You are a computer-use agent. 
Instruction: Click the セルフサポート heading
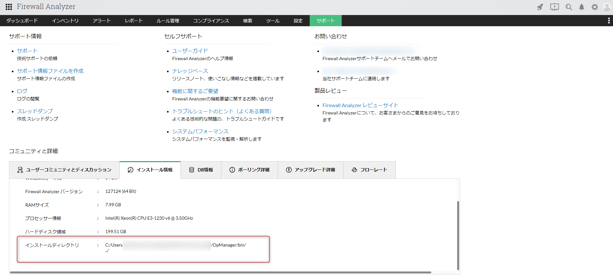coord(183,36)
